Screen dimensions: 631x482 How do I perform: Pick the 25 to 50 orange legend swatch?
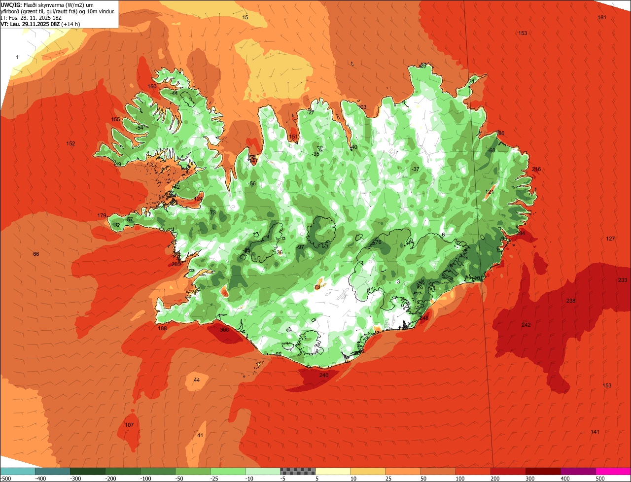tap(403, 471)
